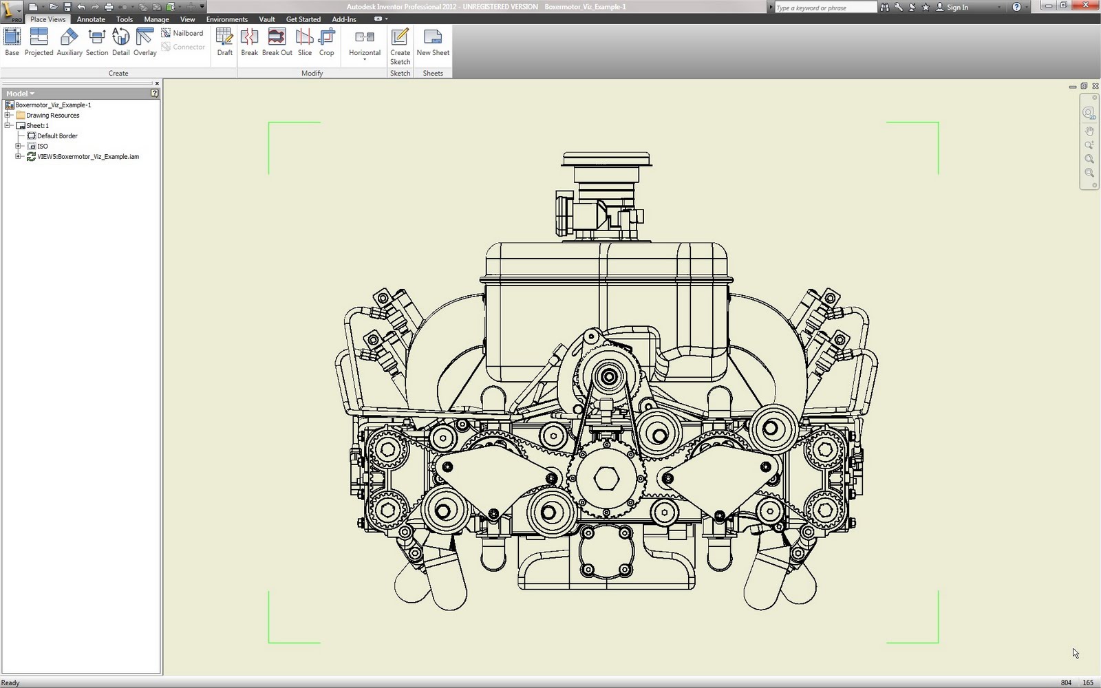Open the Model browser dropdown
The image size is (1101, 688).
coord(32,93)
